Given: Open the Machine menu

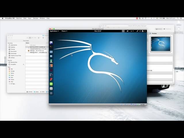Looking at the screenshot, I should [19, 18].
